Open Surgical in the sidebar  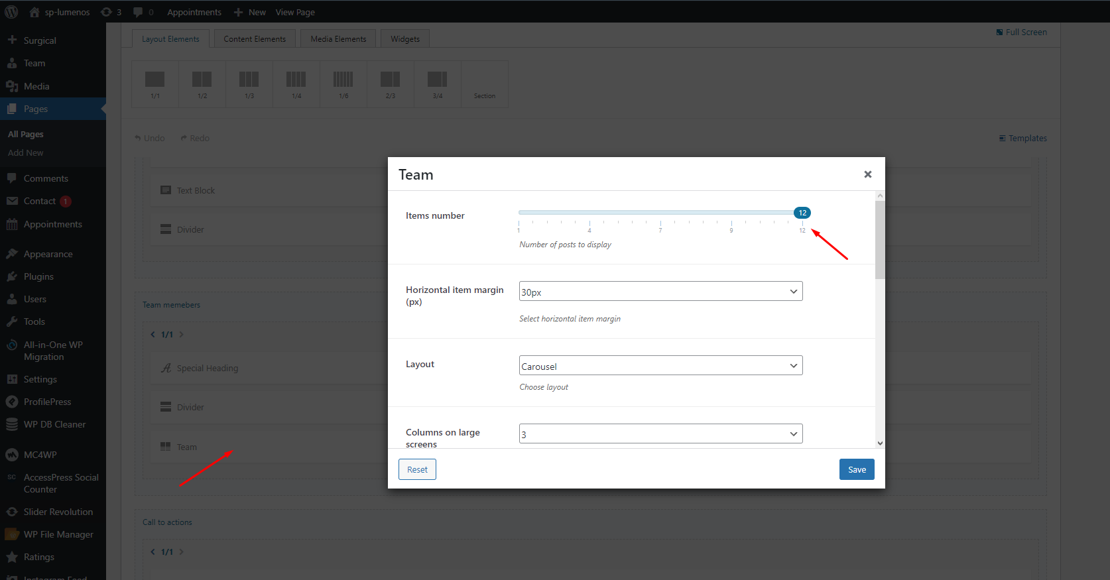pyautogui.click(x=53, y=40)
